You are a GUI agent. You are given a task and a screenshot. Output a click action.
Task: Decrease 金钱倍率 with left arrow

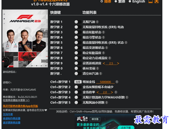(x=98, y=92)
